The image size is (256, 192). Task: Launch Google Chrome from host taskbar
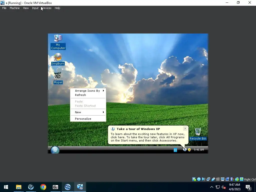(43, 187)
